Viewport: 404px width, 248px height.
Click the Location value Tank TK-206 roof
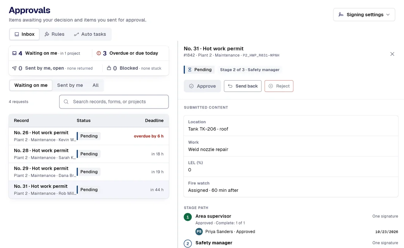(208, 129)
